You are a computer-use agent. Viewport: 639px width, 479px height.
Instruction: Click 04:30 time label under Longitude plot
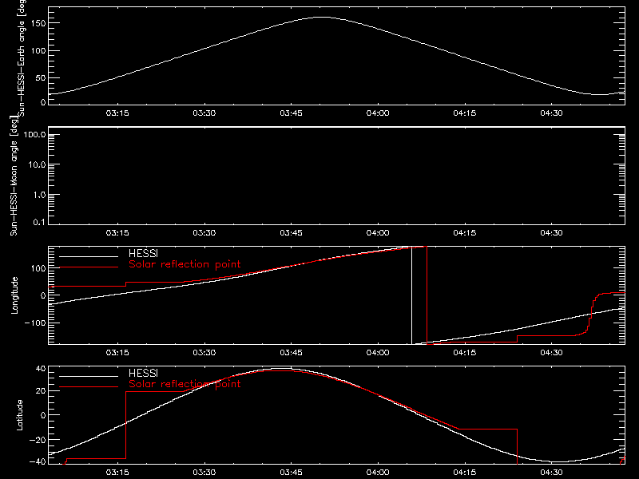pos(551,352)
